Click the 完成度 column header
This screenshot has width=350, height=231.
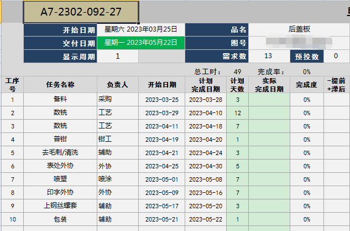306,85
